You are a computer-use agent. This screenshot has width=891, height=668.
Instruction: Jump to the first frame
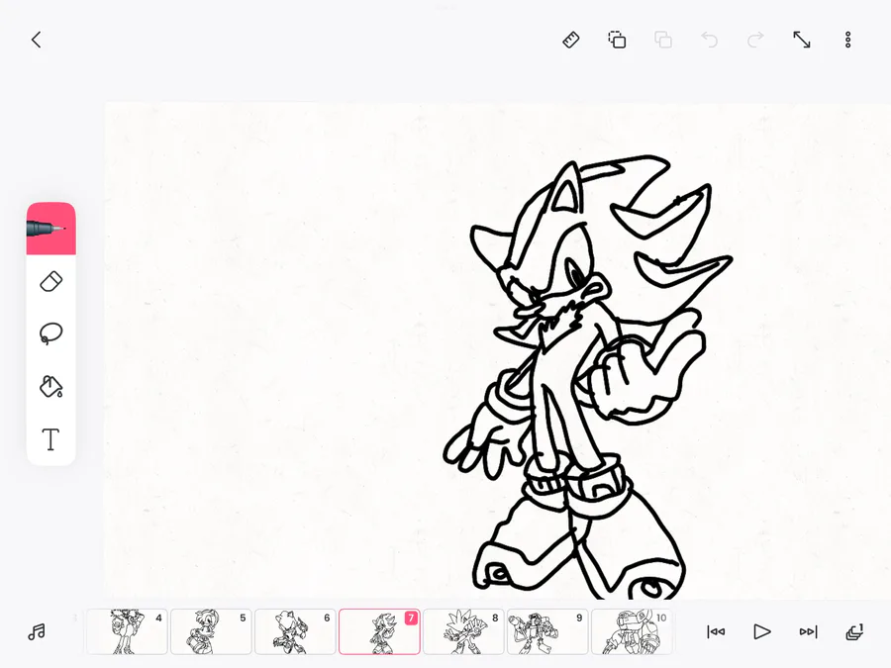[716, 631]
